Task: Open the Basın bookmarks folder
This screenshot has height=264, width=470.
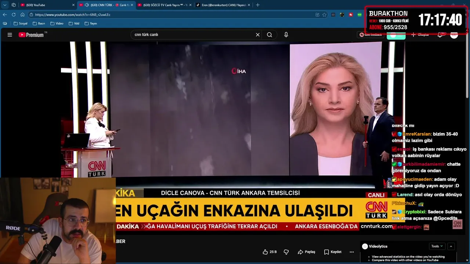Action: click(39, 23)
